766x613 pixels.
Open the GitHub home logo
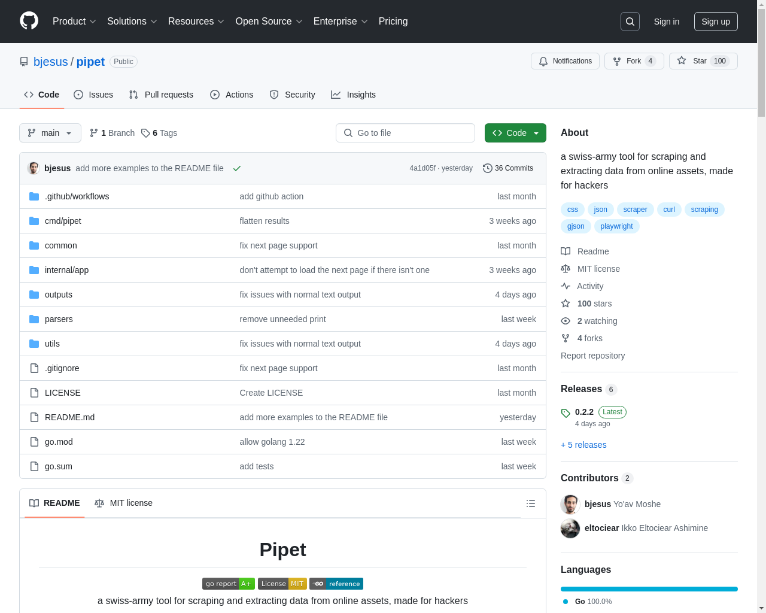coord(29,21)
